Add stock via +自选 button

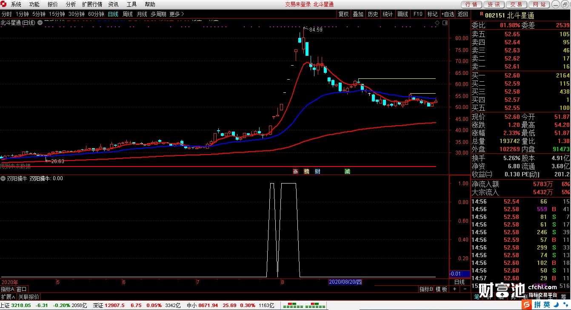448,14
